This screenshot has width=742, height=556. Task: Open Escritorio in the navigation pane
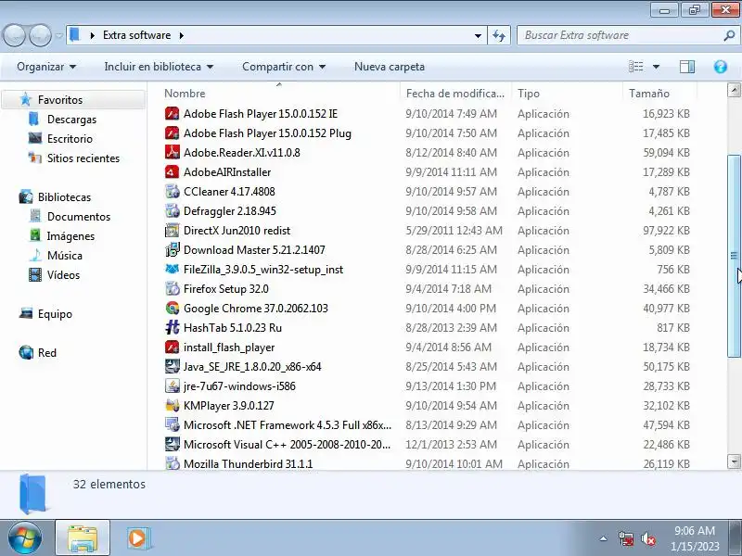70,138
